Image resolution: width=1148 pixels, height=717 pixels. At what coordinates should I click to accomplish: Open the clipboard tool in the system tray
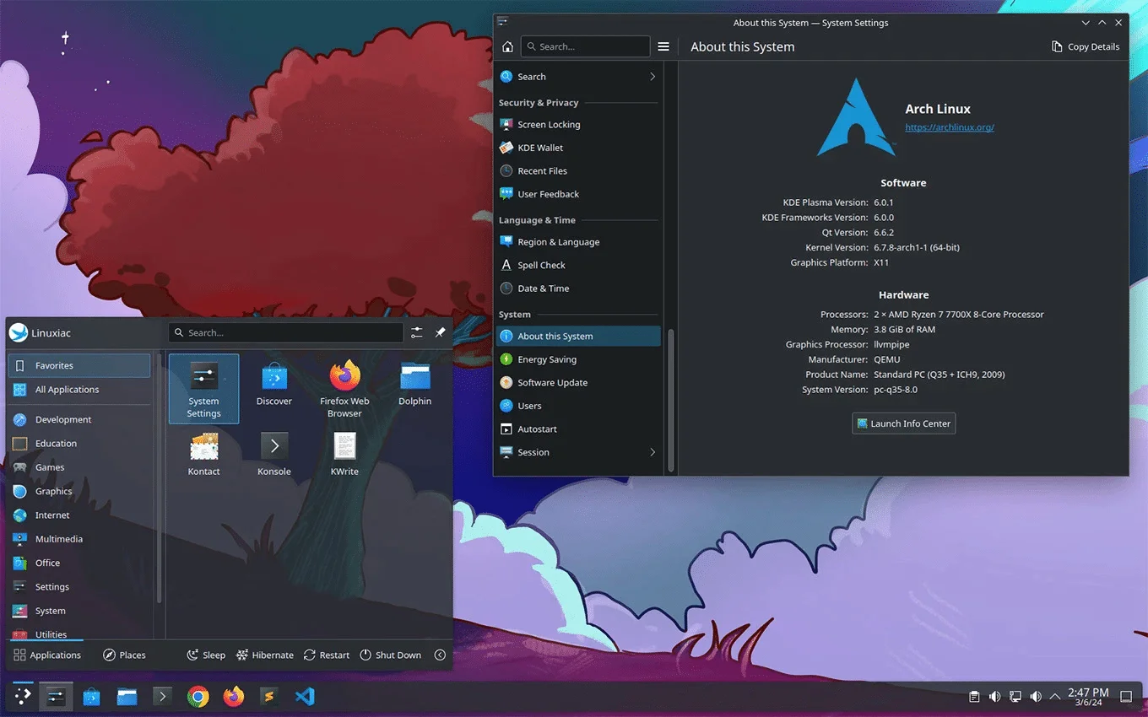(973, 697)
